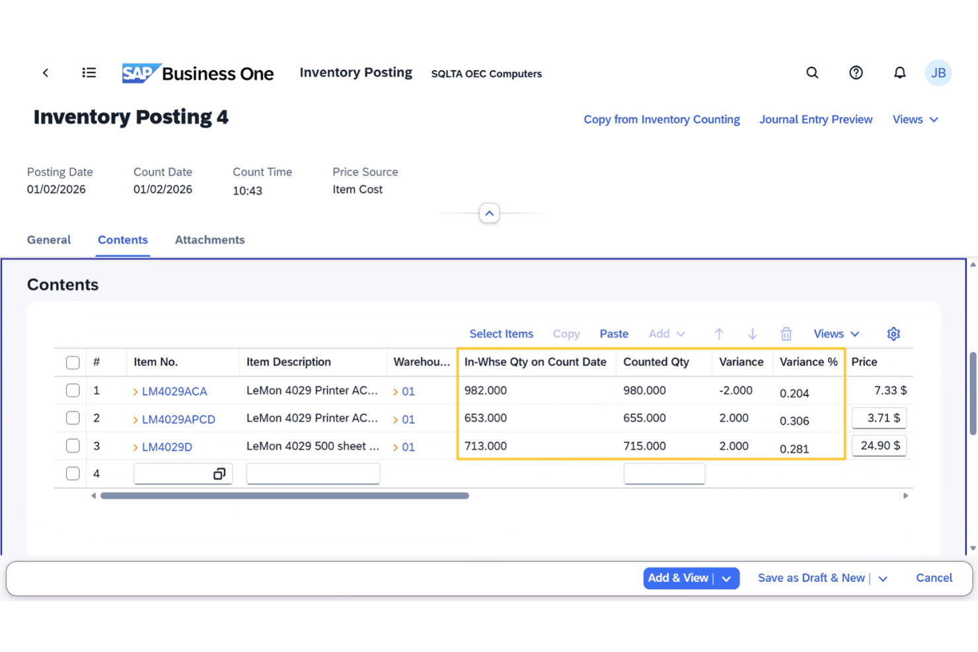Follow link arrow beside LM4029APCD
The image size is (978, 652).
pos(135,419)
